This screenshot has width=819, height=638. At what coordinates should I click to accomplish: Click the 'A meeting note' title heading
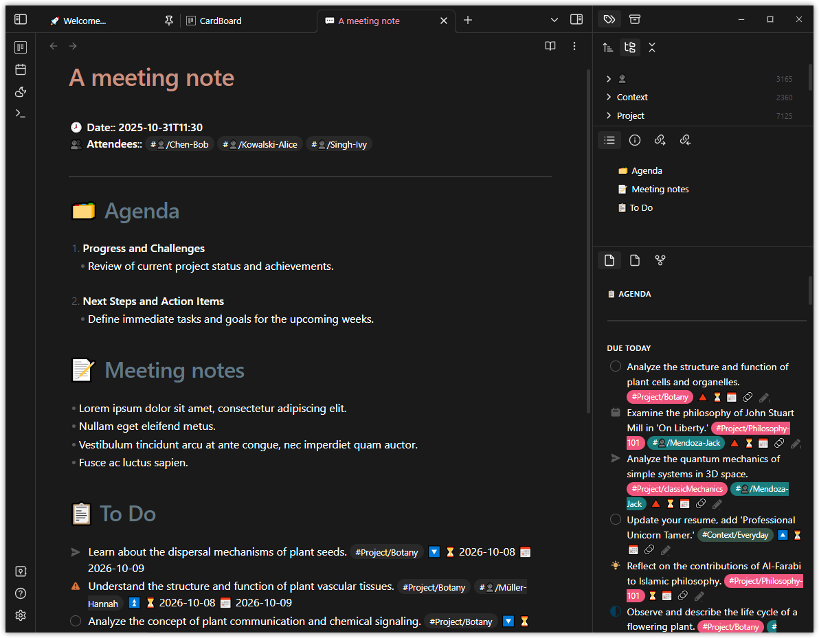(151, 78)
